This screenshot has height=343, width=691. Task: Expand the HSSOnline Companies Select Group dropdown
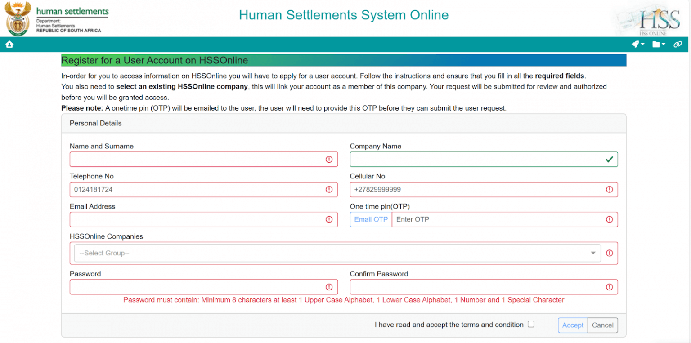pos(333,253)
